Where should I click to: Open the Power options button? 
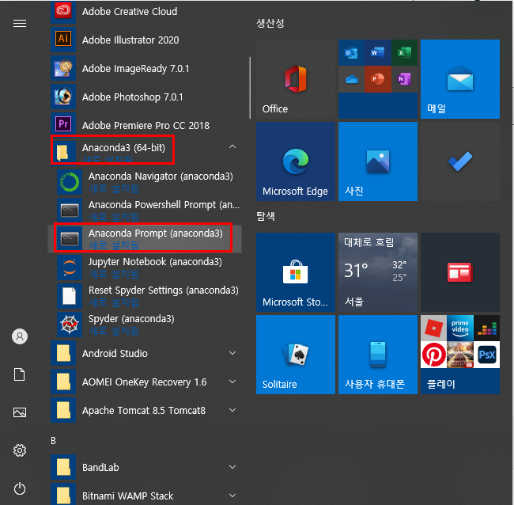(x=20, y=488)
